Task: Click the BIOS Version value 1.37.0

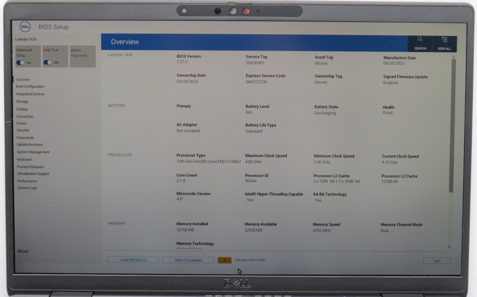Action: [182, 62]
